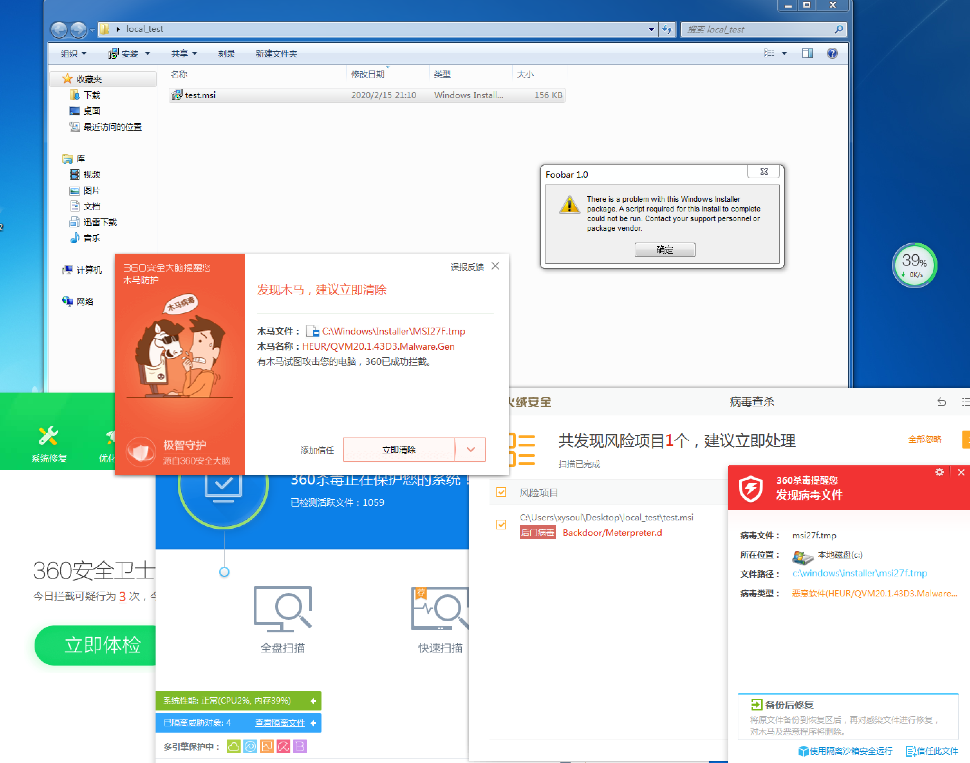Viewport: 970px width, 763px height.
Task: Sort by 大小 column header
Action: coord(525,74)
